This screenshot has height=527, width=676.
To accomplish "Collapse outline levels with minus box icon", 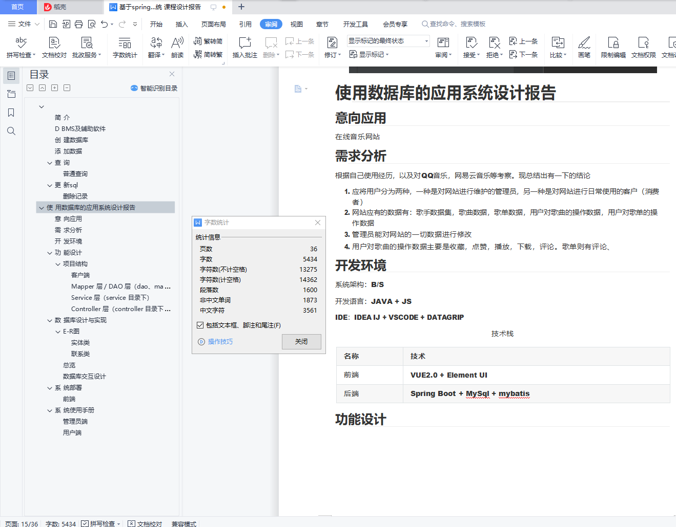I will click(x=67, y=88).
